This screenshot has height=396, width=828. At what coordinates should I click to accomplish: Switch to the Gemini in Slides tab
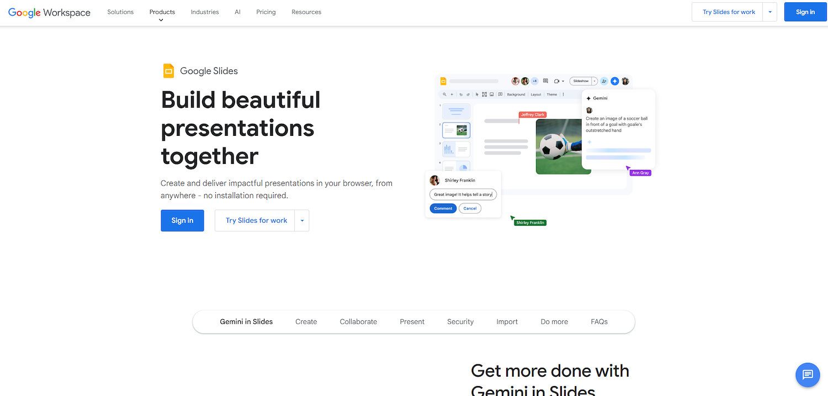tap(246, 321)
